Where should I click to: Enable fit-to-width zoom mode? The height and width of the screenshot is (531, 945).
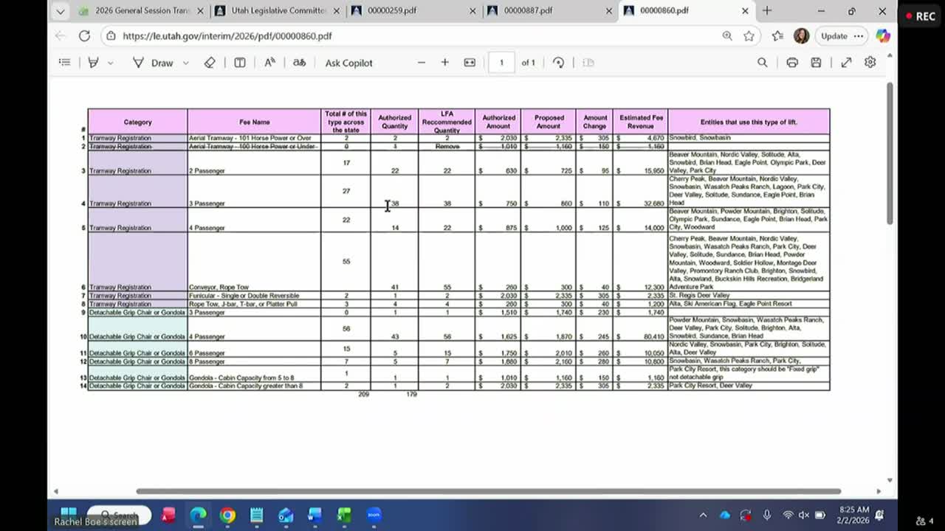(469, 63)
